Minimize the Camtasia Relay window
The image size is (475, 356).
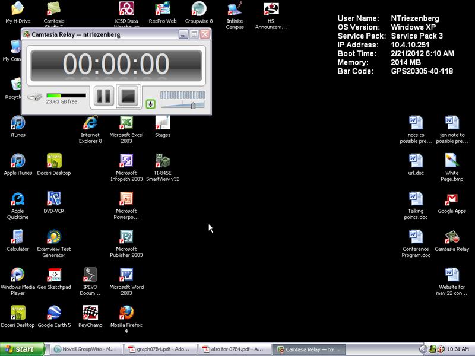pyautogui.click(x=183, y=34)
